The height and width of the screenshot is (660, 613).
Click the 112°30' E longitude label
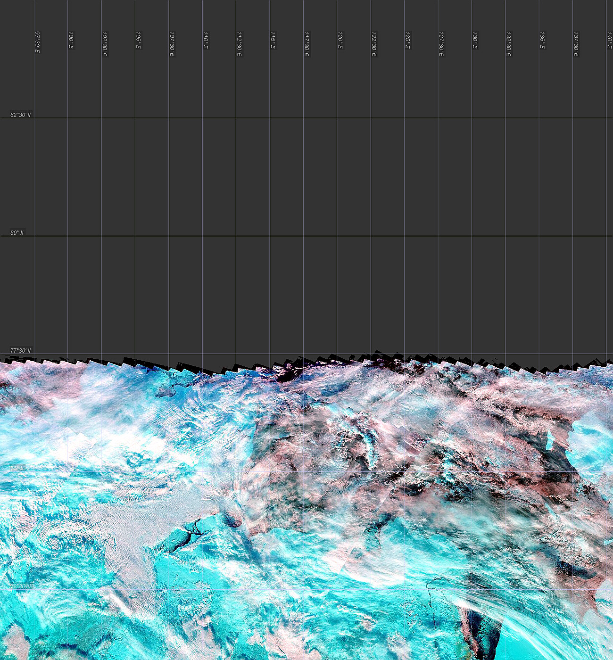tap(240, 44)
